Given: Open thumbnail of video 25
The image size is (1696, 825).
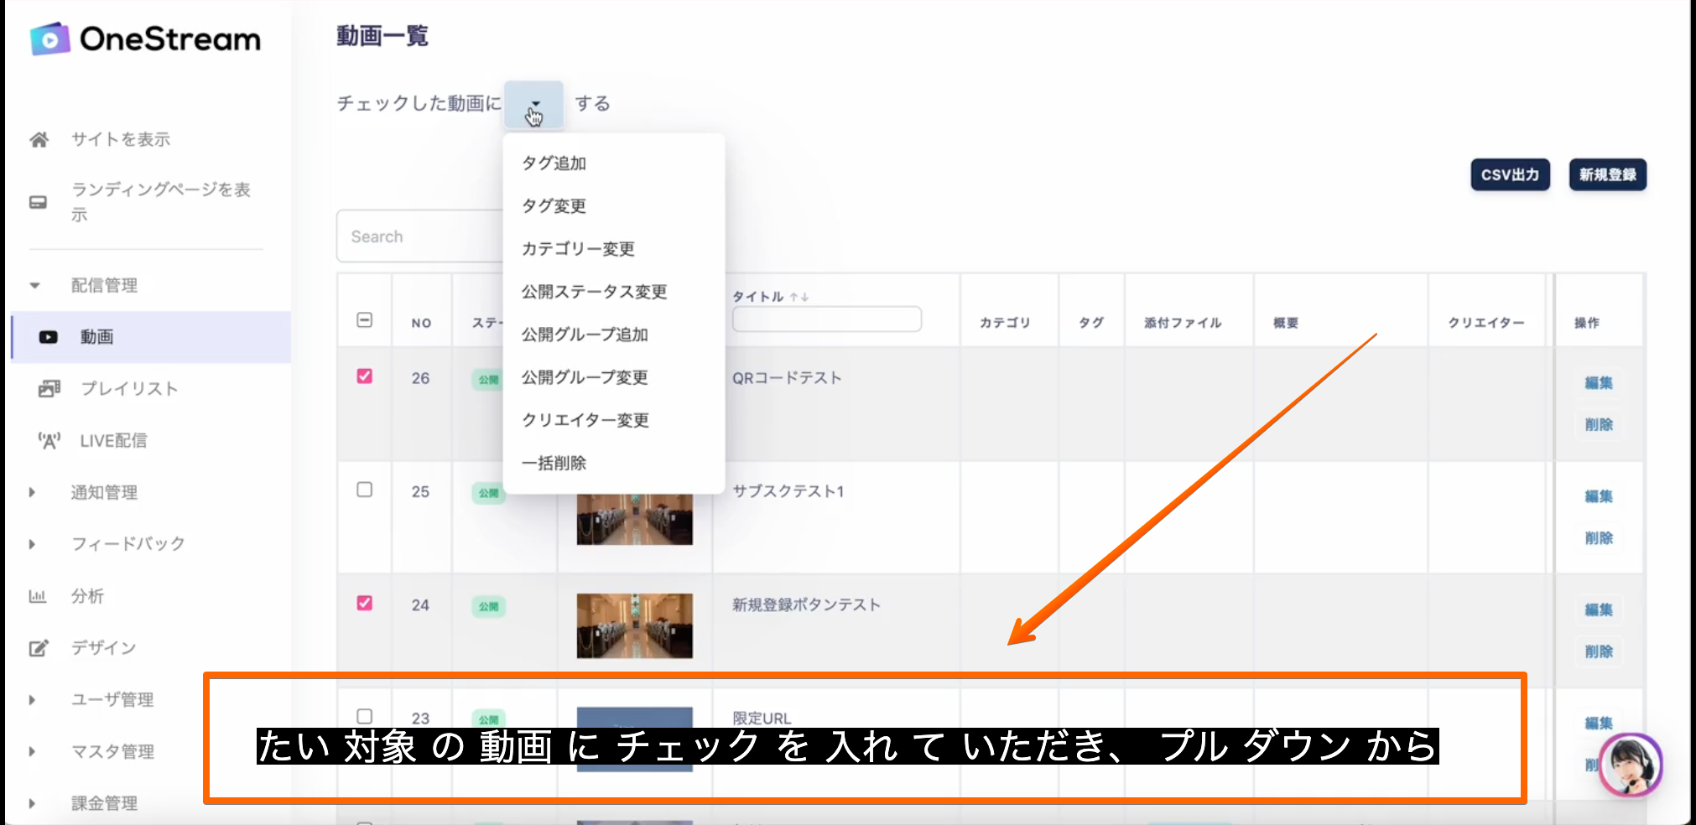Looking at the screenshot, I should (x=635, y=520).
